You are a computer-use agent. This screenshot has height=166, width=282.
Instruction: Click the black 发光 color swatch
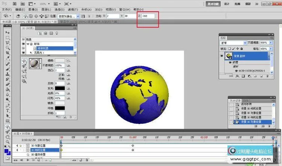tap(60, 88)
